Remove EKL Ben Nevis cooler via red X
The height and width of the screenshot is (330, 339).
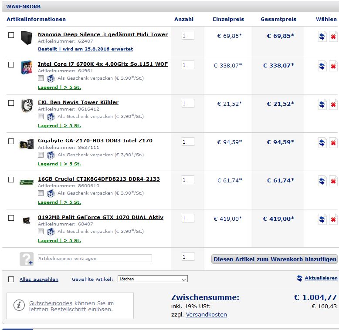pyautogui.click(x=333, y=104)
